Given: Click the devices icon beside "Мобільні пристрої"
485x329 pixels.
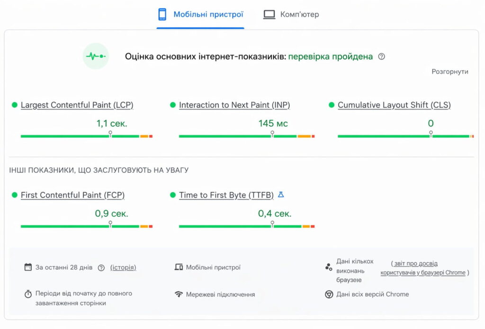Looking at the screenshot, I should point(179,267).
